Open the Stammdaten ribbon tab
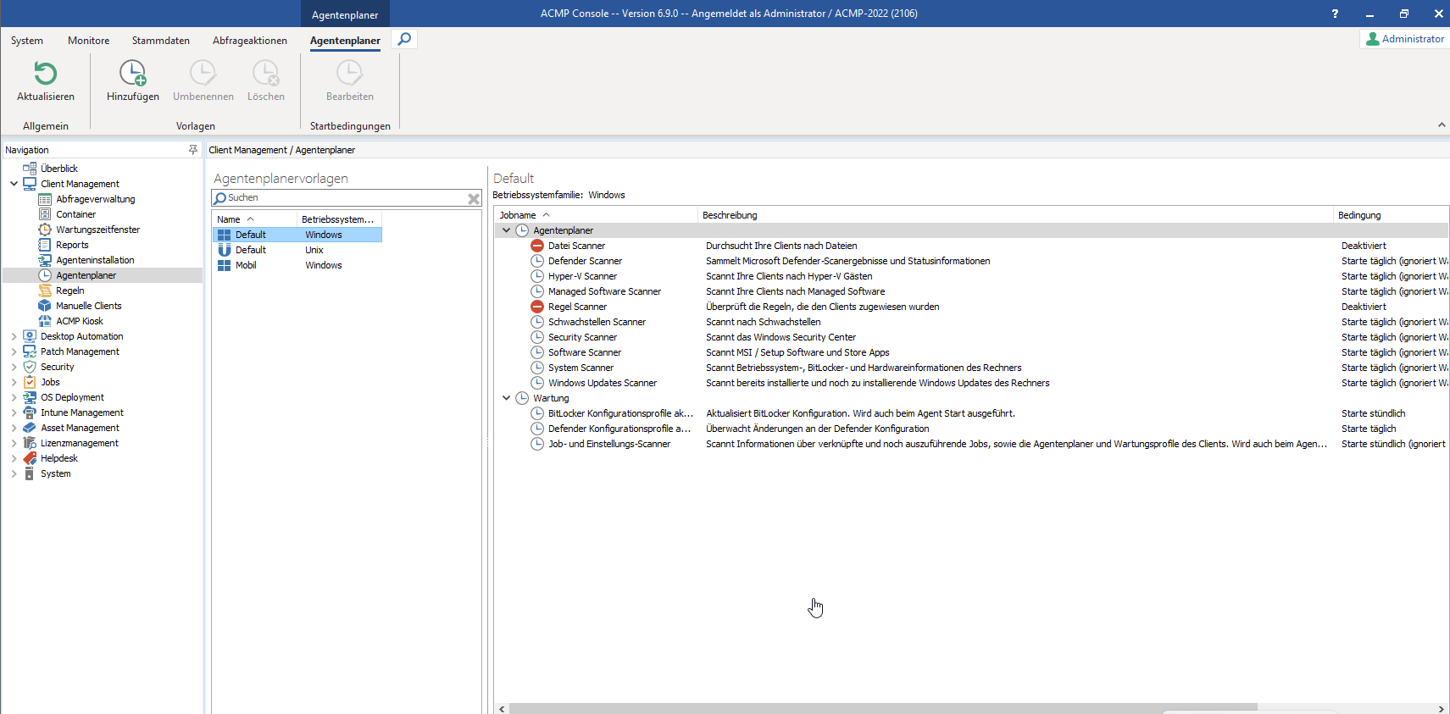The height and width of the screenshot is (714, 1450). click(160, 41)
